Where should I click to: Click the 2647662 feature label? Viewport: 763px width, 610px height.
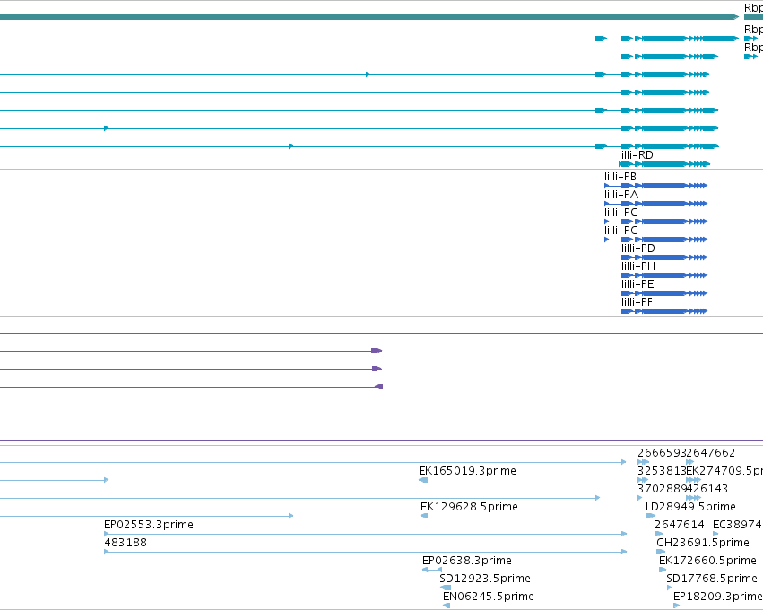click(711, 453)
